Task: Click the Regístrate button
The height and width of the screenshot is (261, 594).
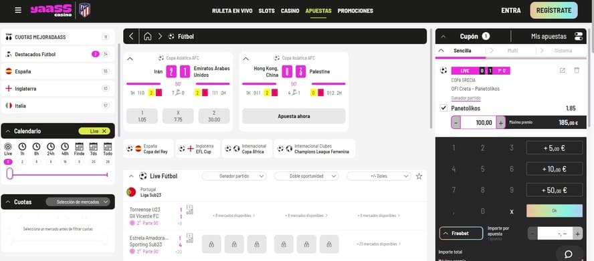Action: (x=554, y=10)
